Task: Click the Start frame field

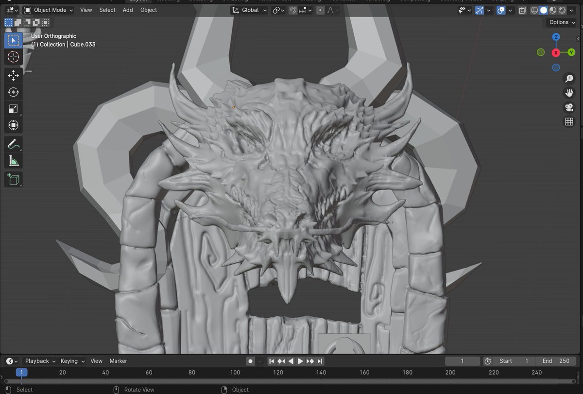Action: pyautogui.click(x=514, y=361)
